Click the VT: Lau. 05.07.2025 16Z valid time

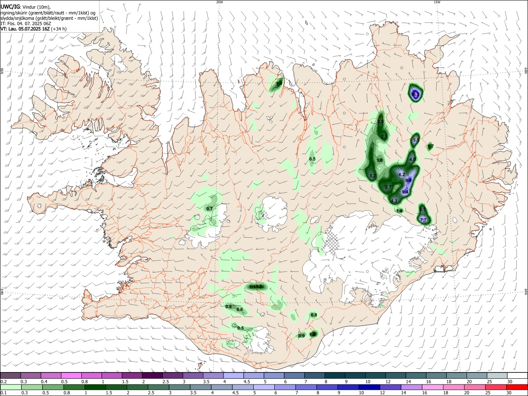coord(25,29)
